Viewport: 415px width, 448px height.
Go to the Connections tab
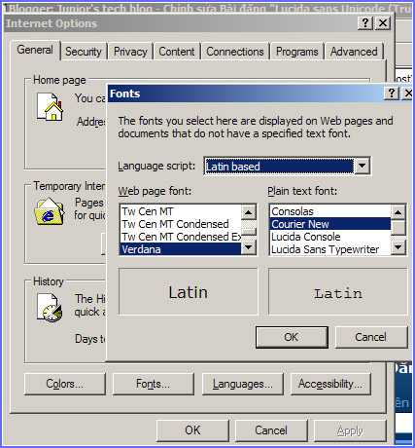235,52
